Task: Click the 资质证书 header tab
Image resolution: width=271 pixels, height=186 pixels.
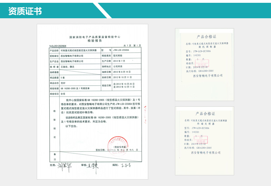Action: pos(25,11)
